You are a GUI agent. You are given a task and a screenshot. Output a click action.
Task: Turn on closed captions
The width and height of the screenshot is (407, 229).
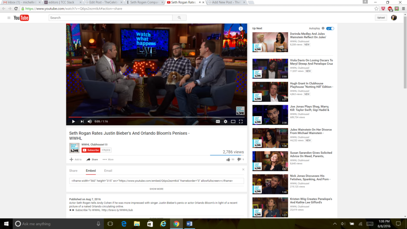coord(218,122)
